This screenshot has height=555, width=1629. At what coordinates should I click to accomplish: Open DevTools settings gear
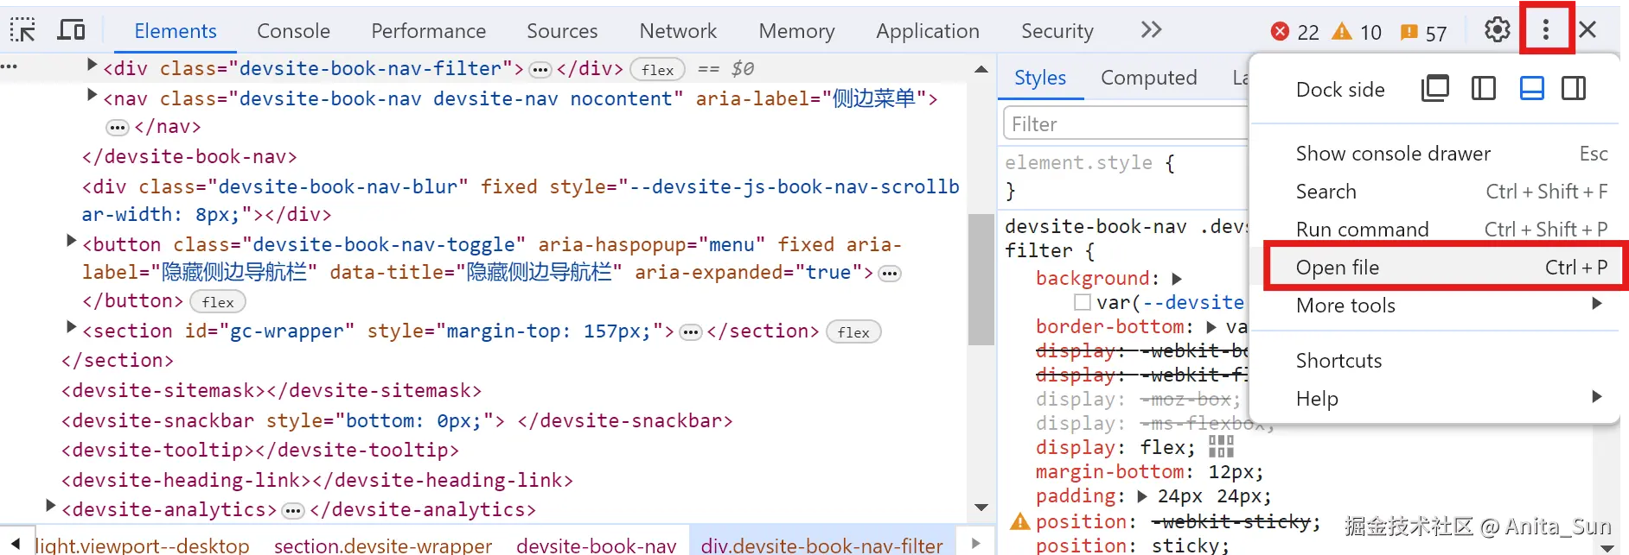(x=1498, y=30)
